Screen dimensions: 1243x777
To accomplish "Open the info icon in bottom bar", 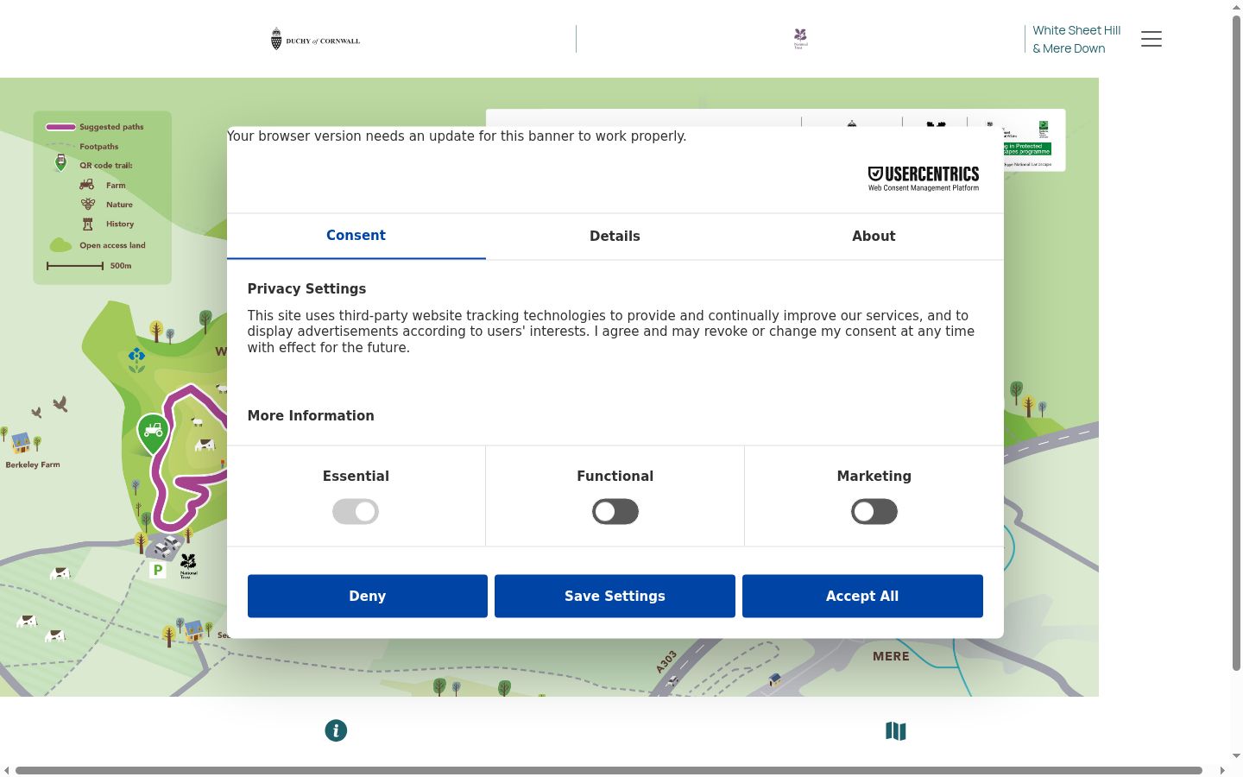I will click(336, 730).
